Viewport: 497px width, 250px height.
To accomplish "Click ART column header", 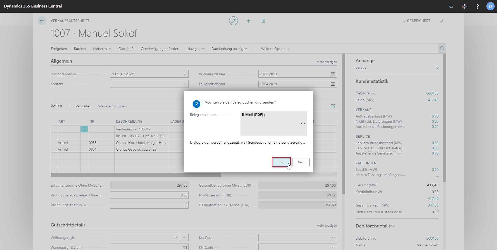I will point(62,121).
